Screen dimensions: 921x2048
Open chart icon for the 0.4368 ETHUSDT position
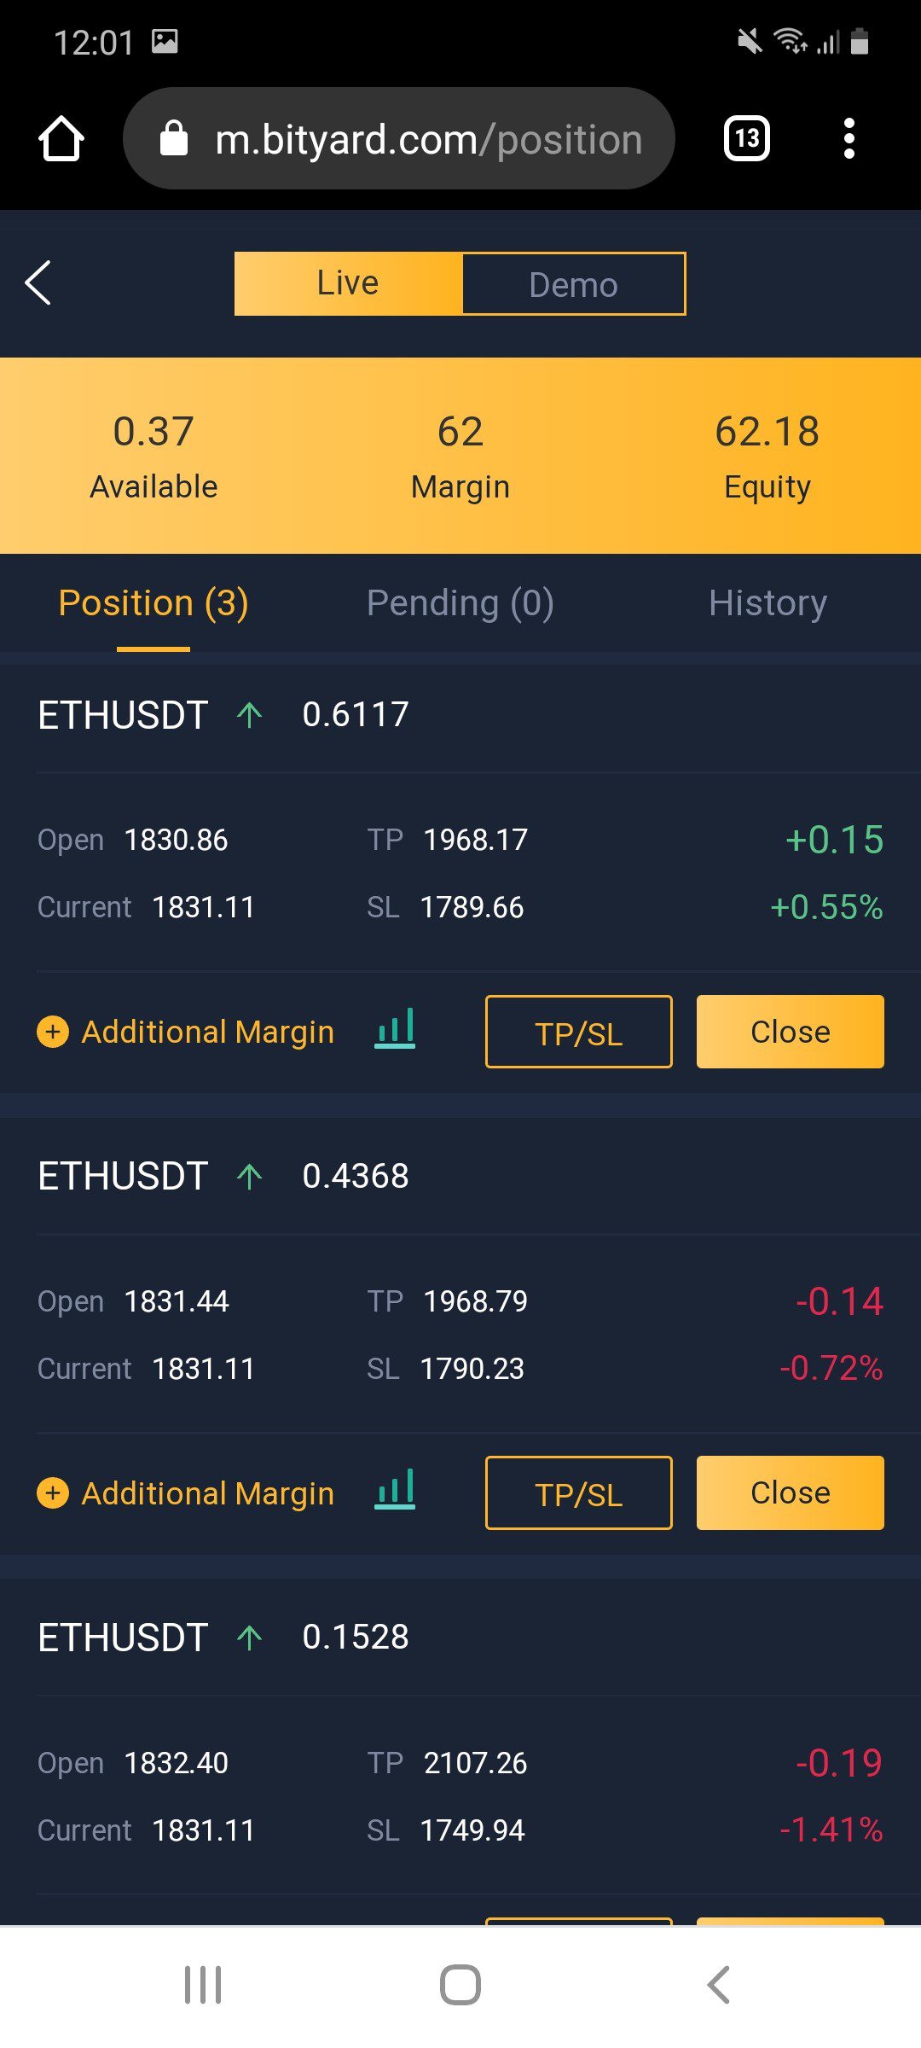pyautogui.click(x=395, y=1490)
